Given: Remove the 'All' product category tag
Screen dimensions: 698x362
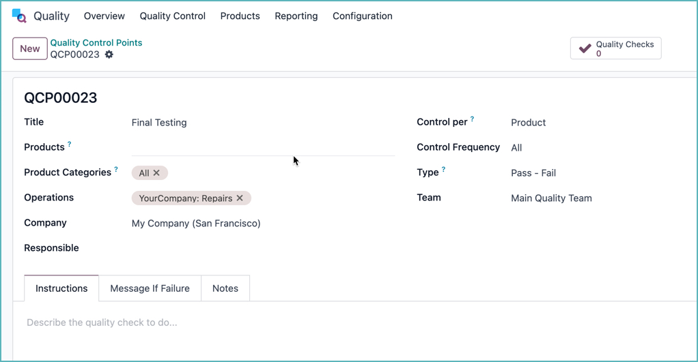Looking at the screenshot, I should pyautogui.click(x=156, y=173).
